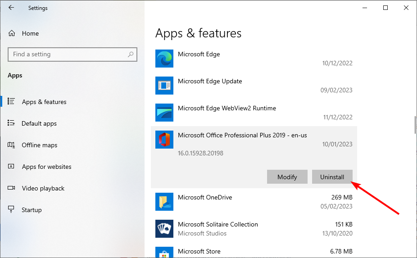Select Microsoft Solitaire Collection entry
This screenshot has width=417, height=258.
pos(218,224)
